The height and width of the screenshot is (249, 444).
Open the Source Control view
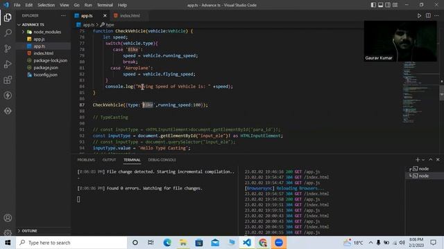pos(8,48)
